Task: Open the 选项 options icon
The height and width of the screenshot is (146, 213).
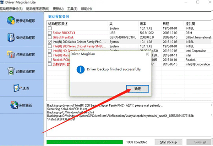Action: coord(17,88)
